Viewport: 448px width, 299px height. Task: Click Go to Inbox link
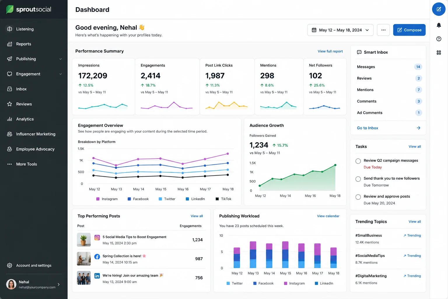pyautogui.click(x=367, y=128)
